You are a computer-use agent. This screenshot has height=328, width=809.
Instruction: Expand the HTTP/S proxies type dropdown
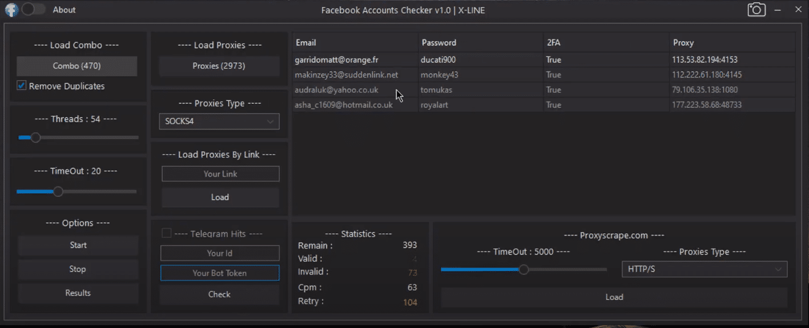705,269
